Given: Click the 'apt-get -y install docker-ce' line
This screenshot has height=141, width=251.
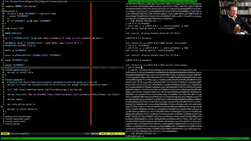Looking at the screenshot, I should (x=22, y=109).
